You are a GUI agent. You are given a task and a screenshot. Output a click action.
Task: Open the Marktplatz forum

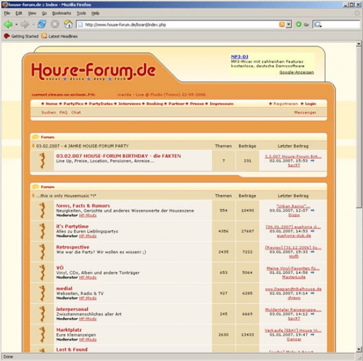(69, 330)
